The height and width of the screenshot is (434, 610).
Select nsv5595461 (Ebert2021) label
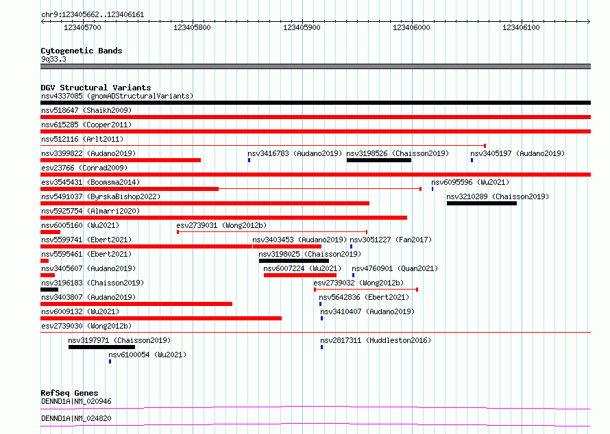click(x=86, y=254)
